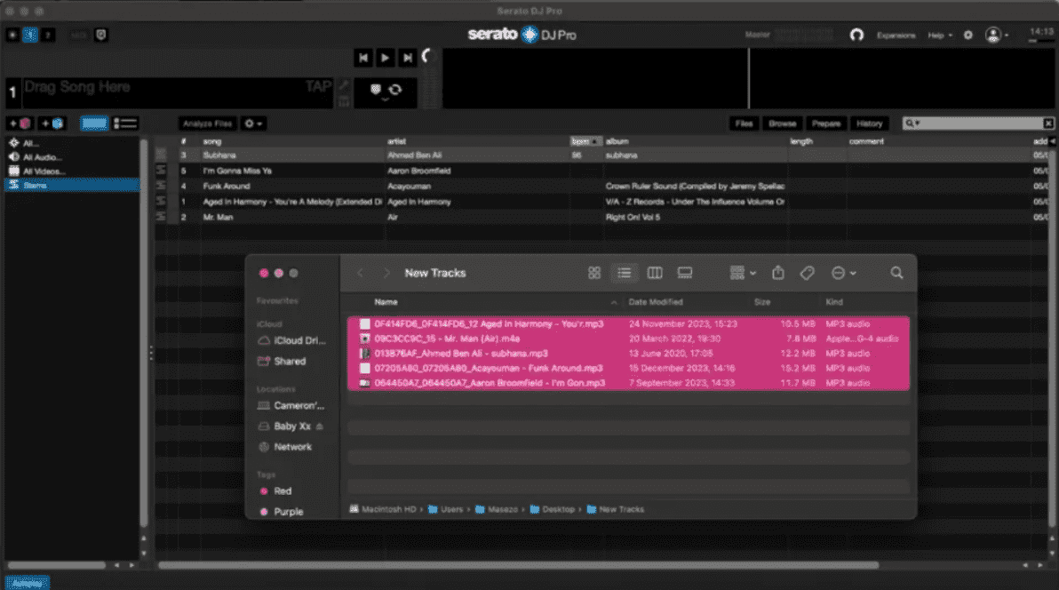Switch the Finder window to list view
The height and width of the screenshot is (590, 1059).
click(x=625, y=273)
